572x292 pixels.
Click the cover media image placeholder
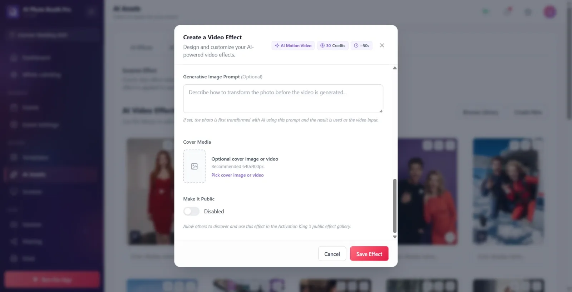click(x=194, y=166)
